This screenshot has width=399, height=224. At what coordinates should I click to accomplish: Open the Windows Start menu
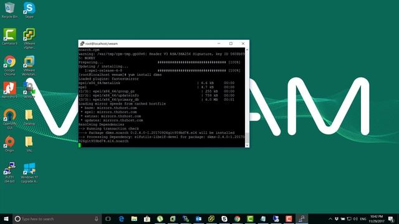click(x=6, y=218)
